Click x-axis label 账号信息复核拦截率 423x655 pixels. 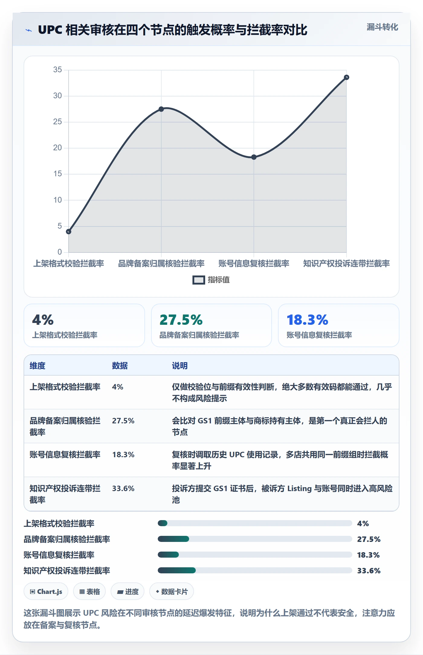tap(254, 264)
